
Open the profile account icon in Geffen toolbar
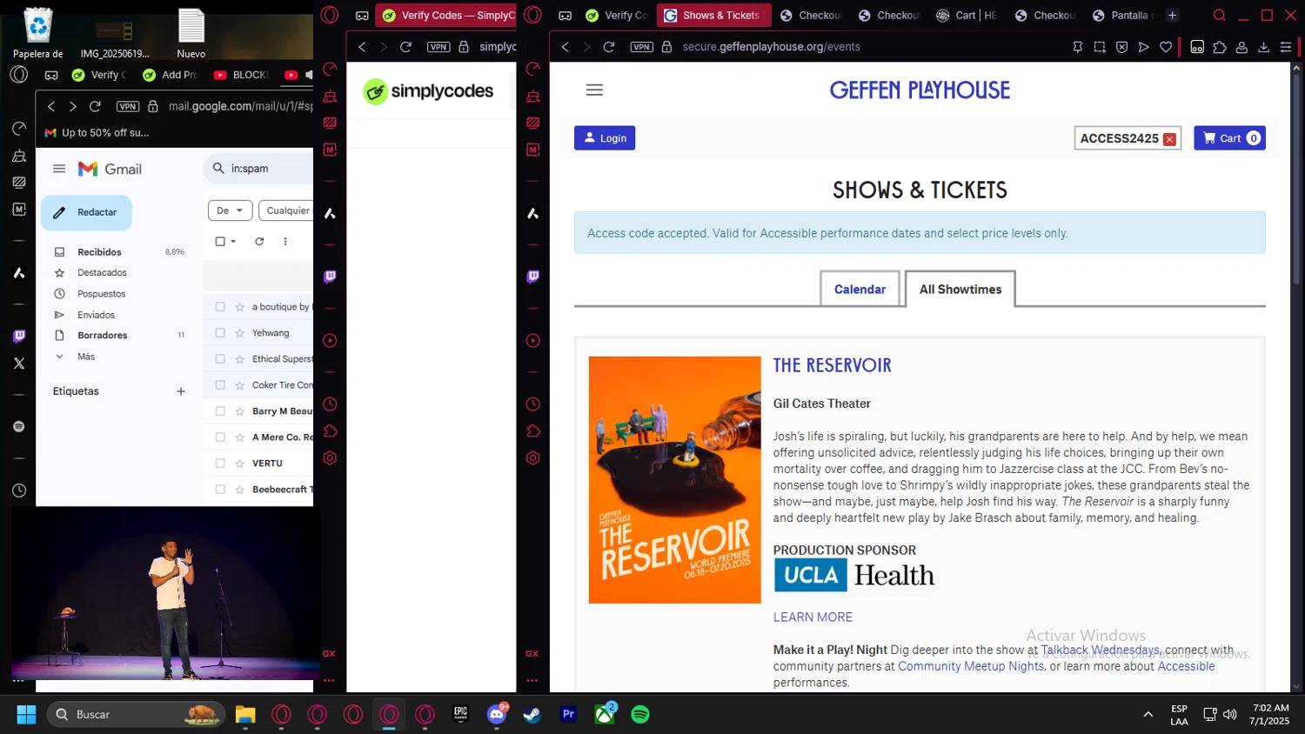(x=1241, y=47)
